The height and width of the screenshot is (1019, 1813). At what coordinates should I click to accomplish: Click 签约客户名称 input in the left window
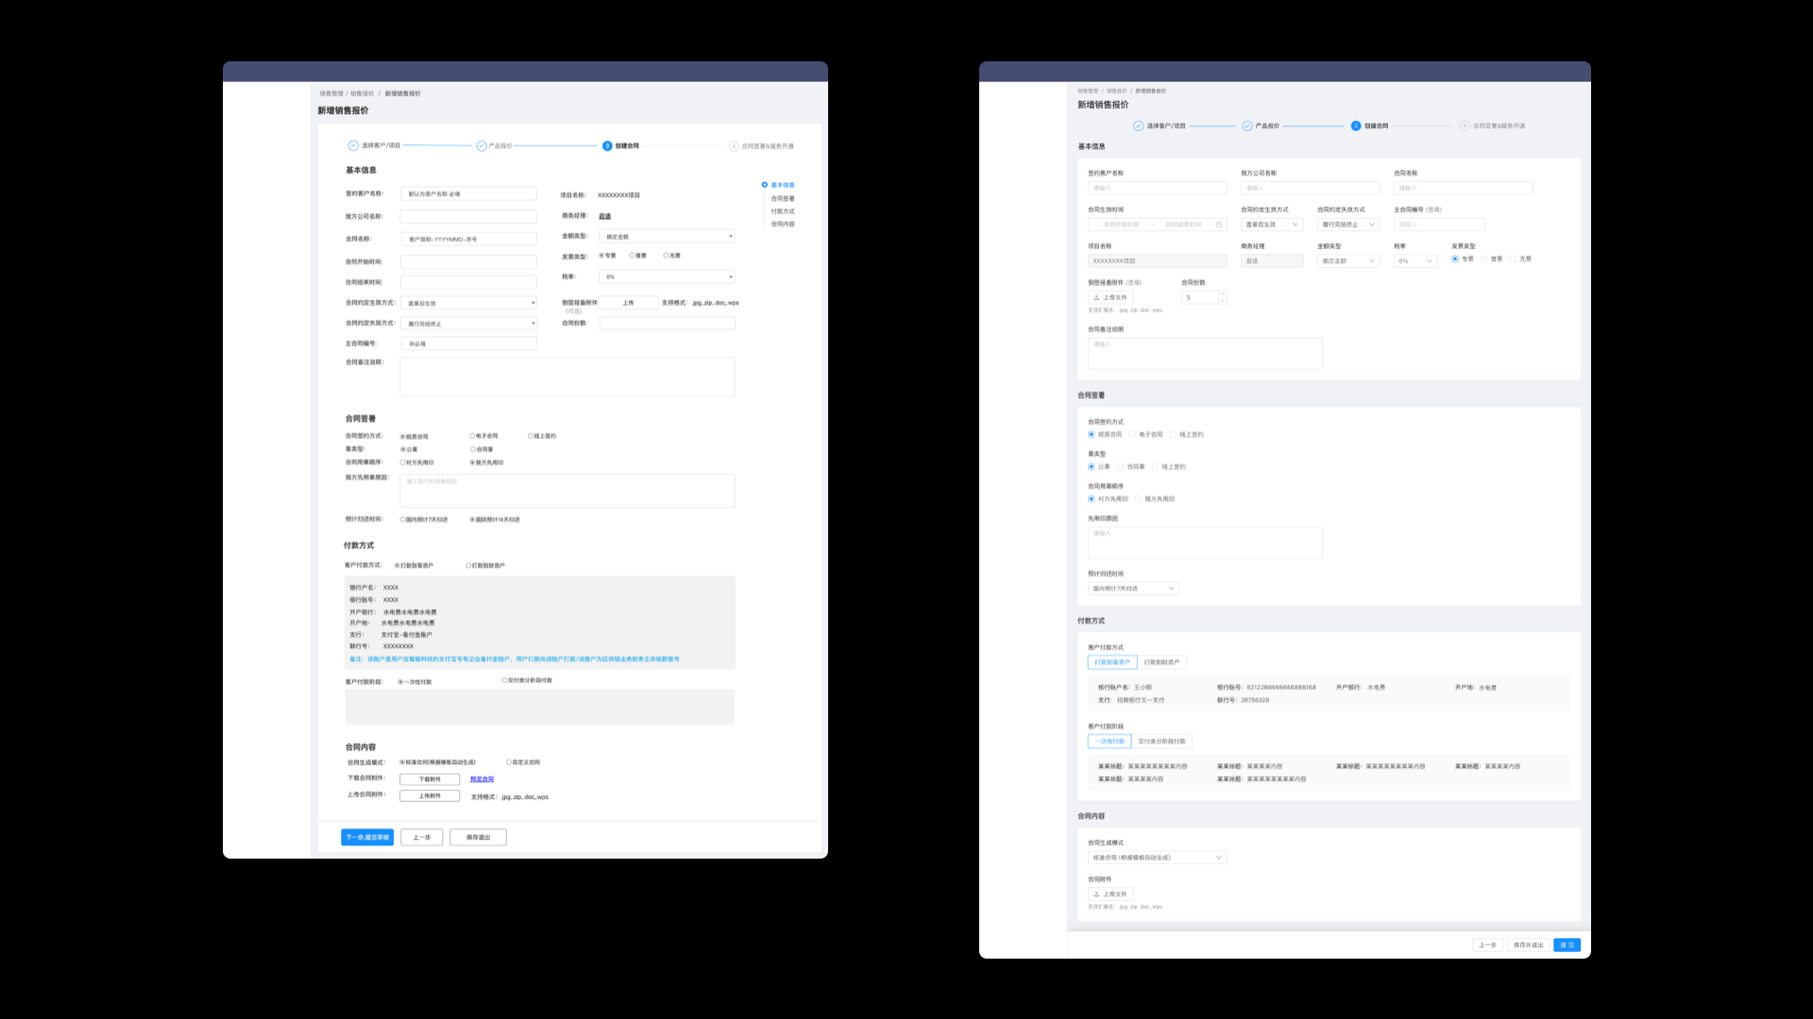pyautogui.click(x=469, y=193)
